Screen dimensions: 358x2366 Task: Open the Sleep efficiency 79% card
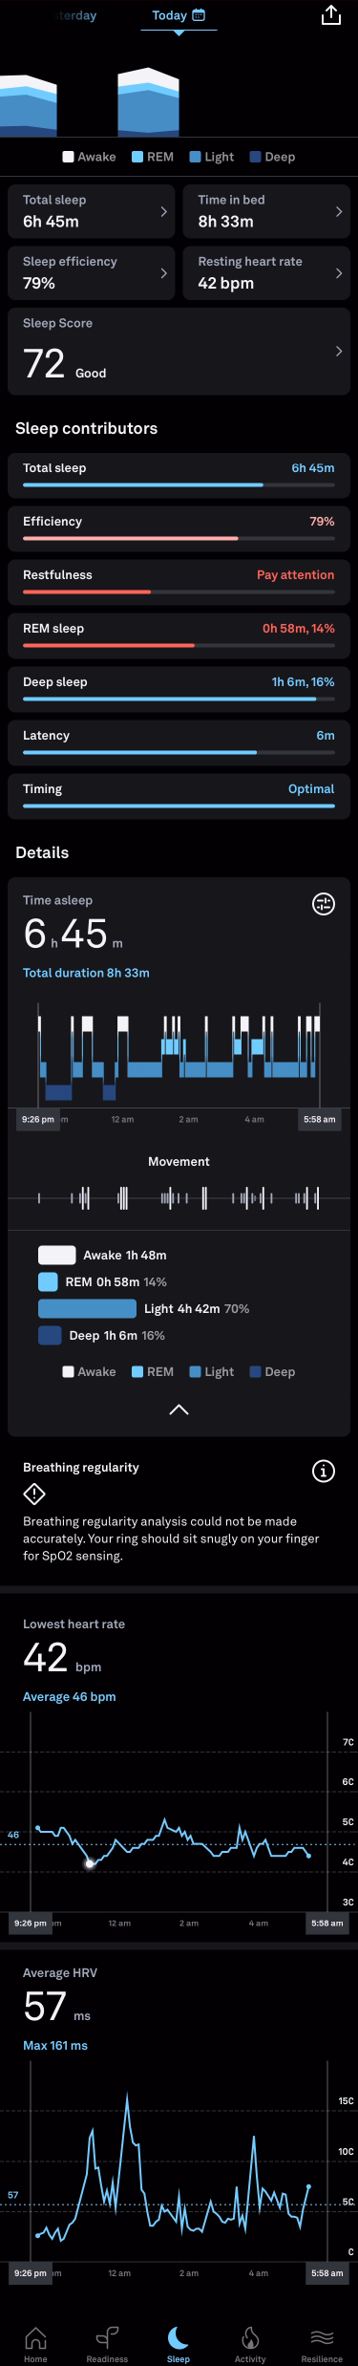(x=92, y=273)
